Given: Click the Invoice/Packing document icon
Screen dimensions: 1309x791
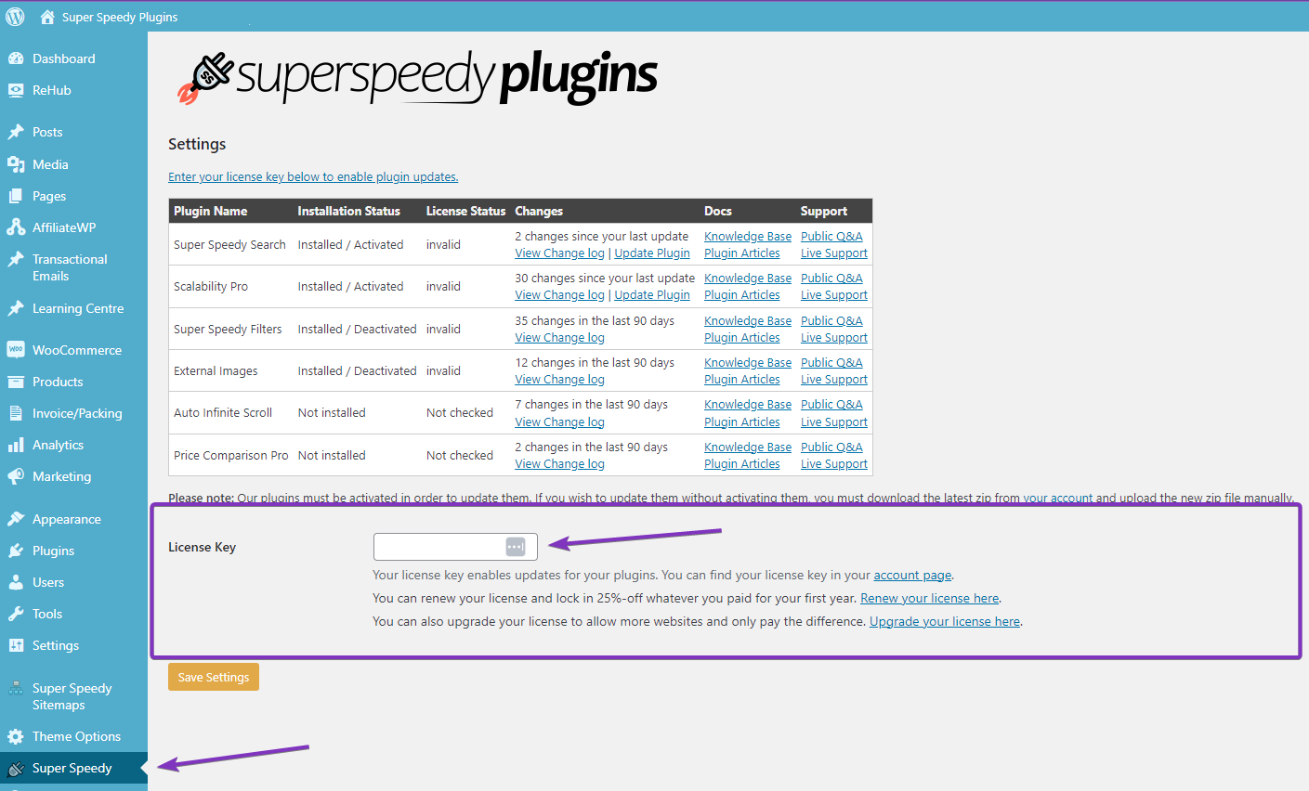Looking at the screenshot, I should [x=16, y=413].
